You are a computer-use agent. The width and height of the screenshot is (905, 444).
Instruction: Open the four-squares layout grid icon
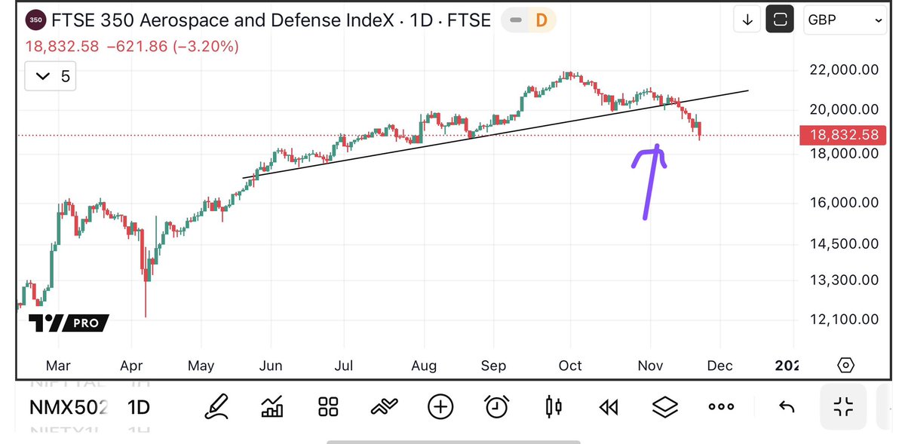(328, 407)
